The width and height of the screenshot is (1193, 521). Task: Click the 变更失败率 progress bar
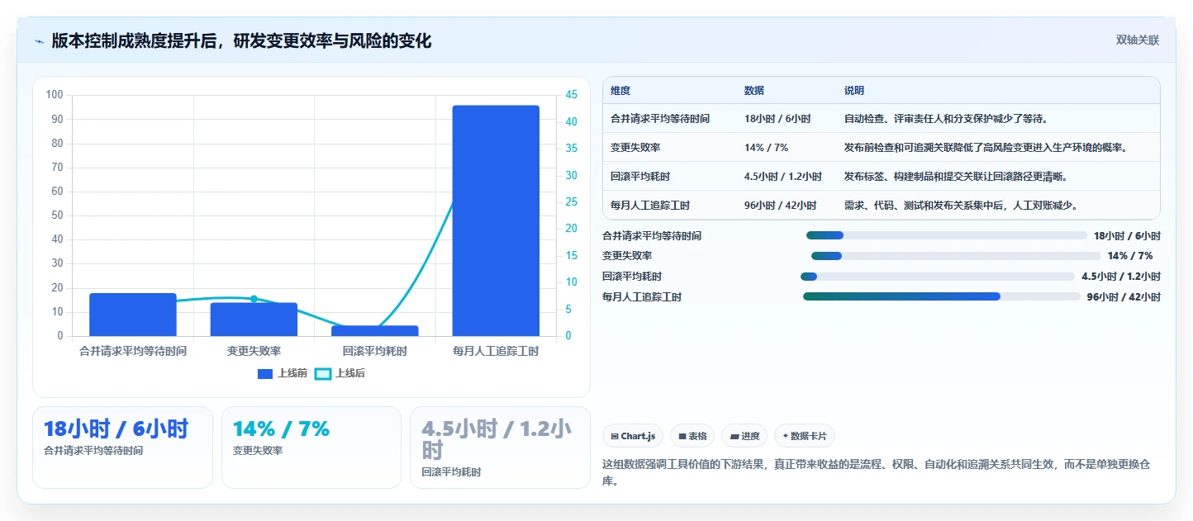[956, 256]
